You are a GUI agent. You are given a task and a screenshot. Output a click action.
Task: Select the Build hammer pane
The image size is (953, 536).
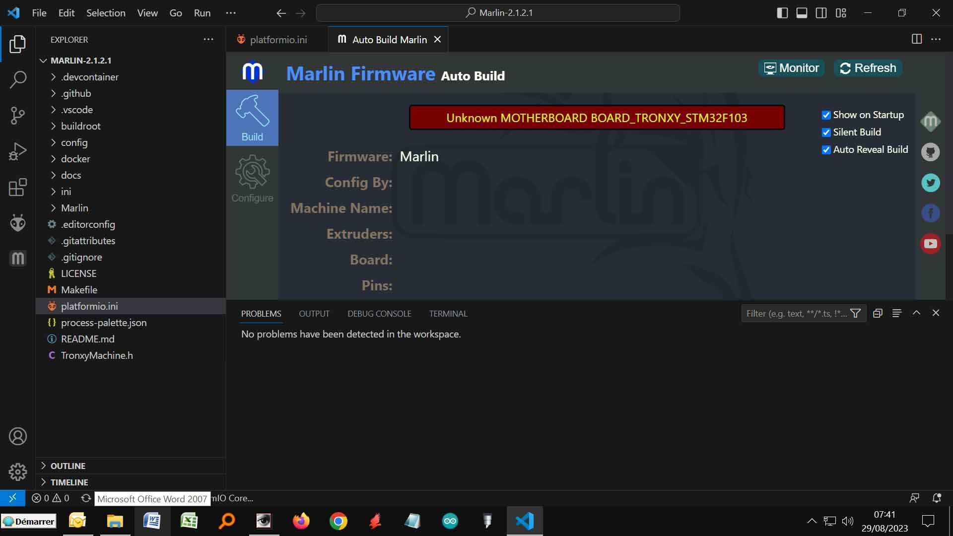pos(252,118)
